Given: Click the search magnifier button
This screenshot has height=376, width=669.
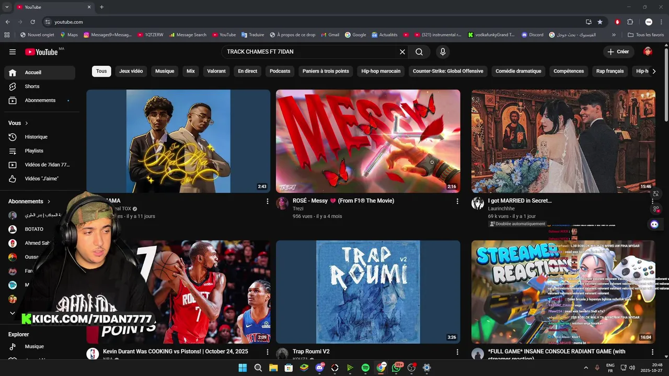Looking at the screenshot, I should (x=419, y=52).
